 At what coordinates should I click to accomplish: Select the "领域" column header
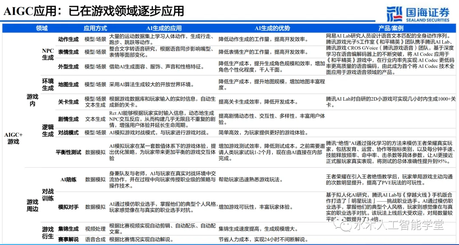[x=42, y=28]
